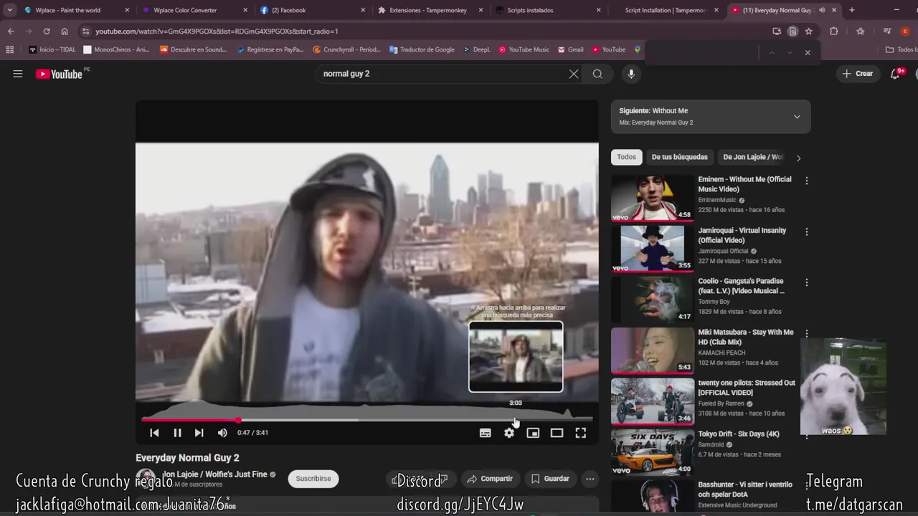Mute the Everyday Normal Guy tab audio
This screenshot has height=516, width=918.
point(822,10)
